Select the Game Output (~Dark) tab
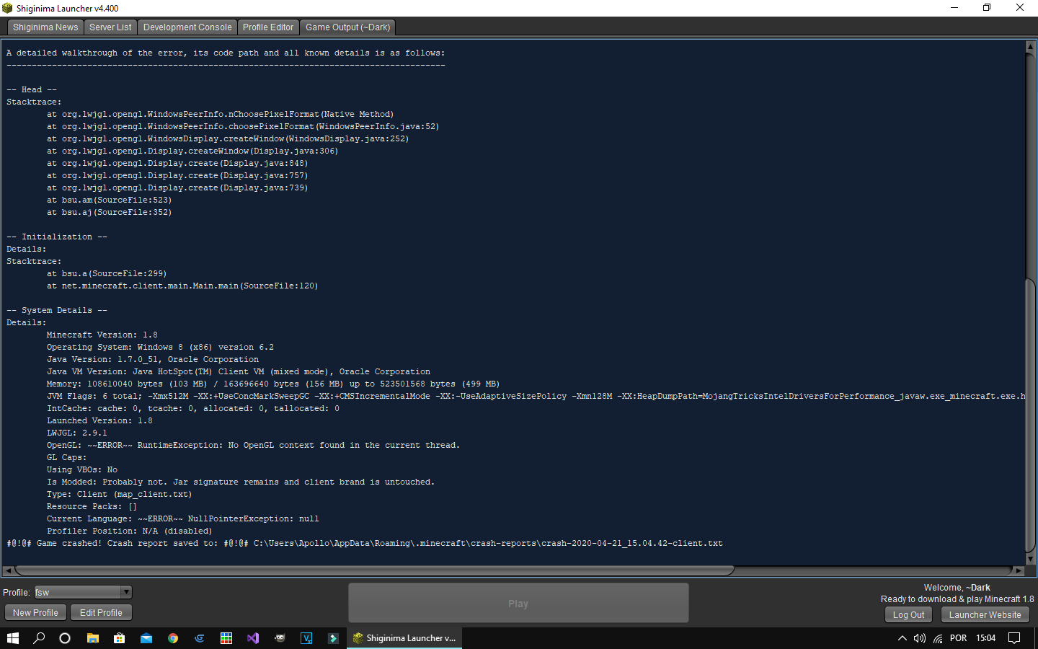This screenshot has height=649, width=1038. (x=347, y=27)
